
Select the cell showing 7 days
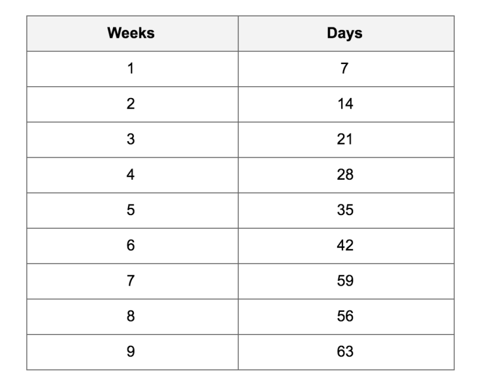pos(346,69)
